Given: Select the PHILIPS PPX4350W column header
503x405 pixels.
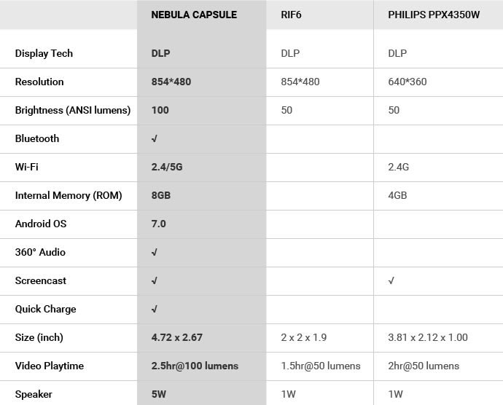Looking at the screenshot, I should [434, 15].
